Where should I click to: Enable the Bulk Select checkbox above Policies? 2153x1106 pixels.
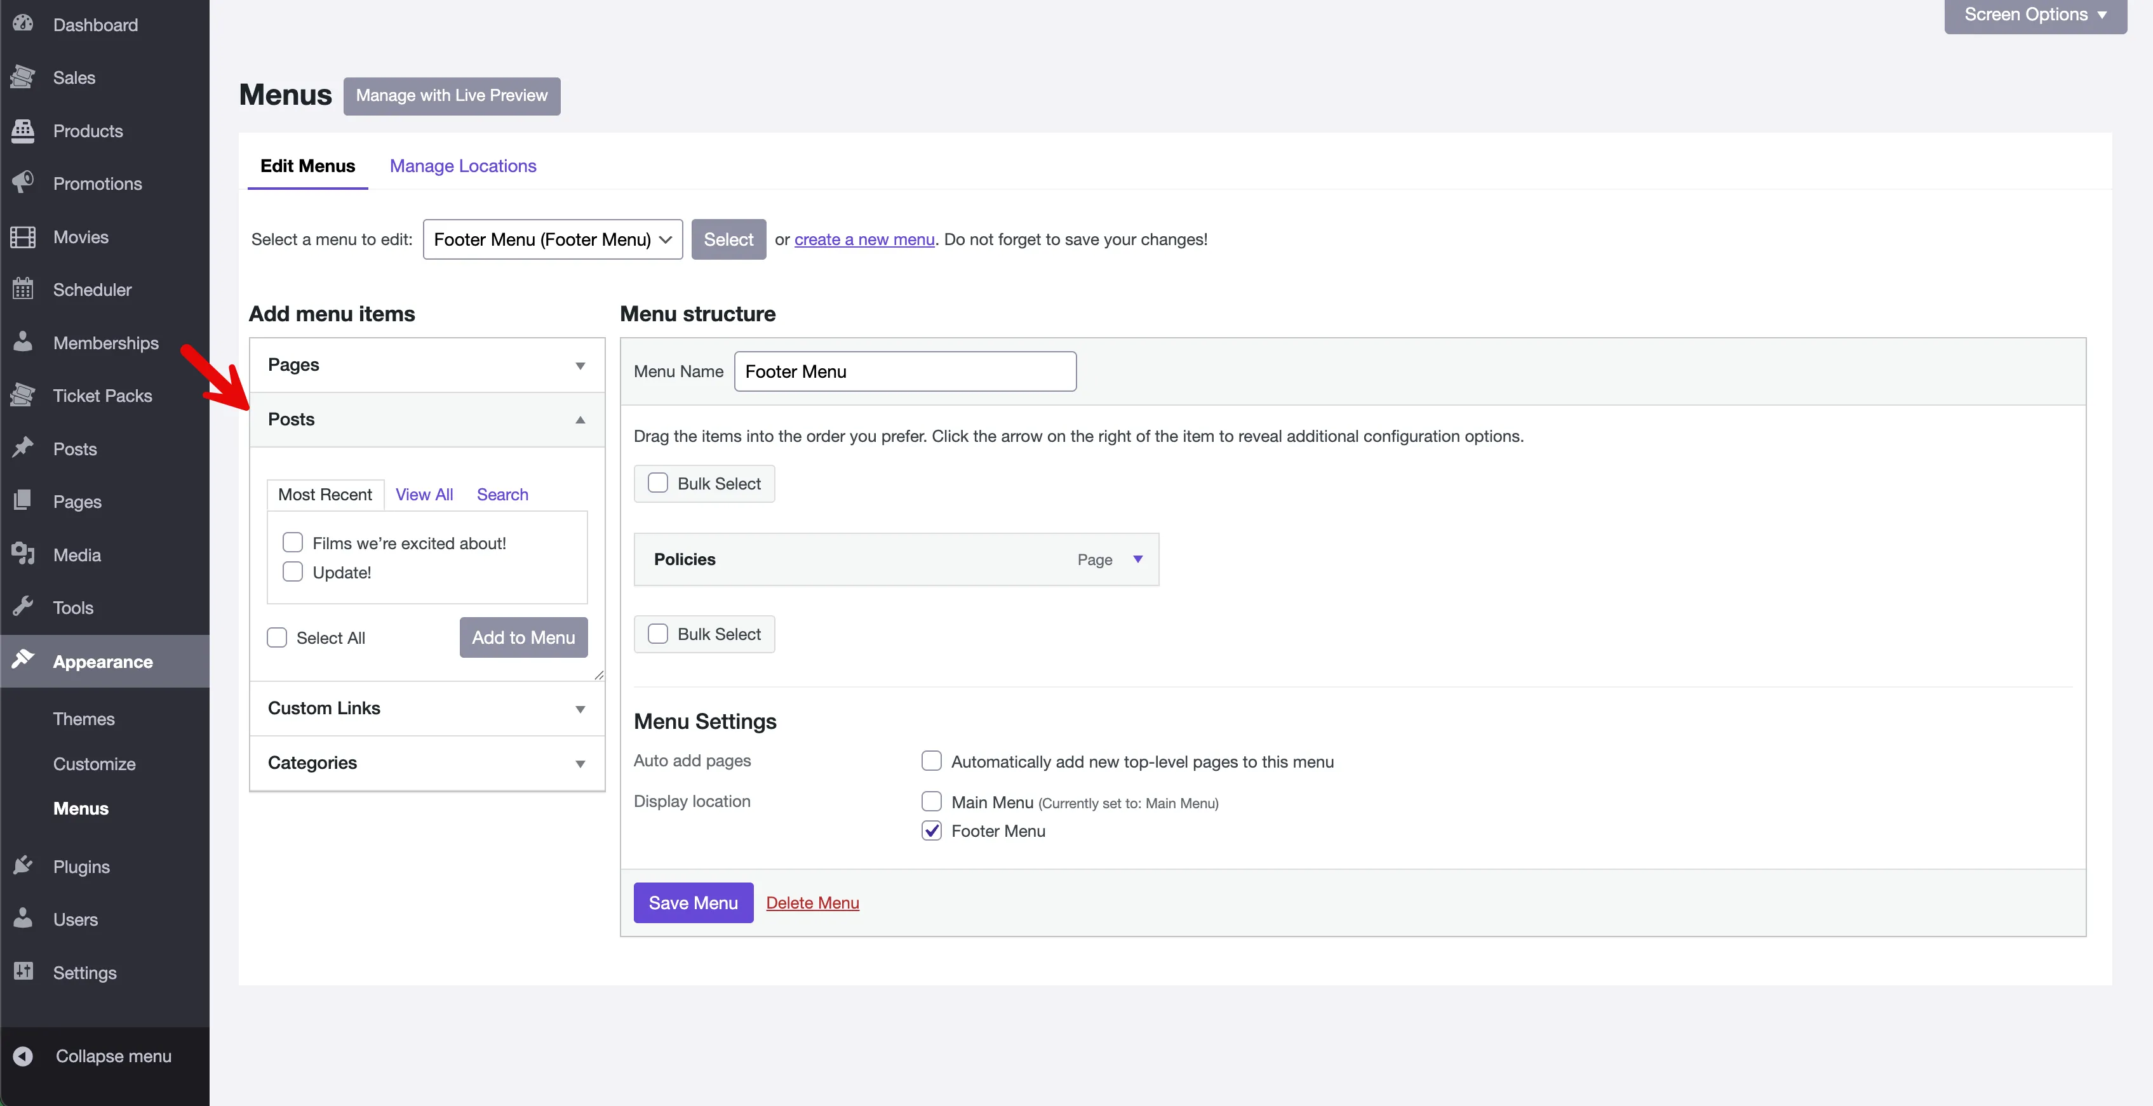(658, 483)
